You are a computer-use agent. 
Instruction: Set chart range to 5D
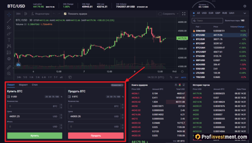[x=25, y=77]
